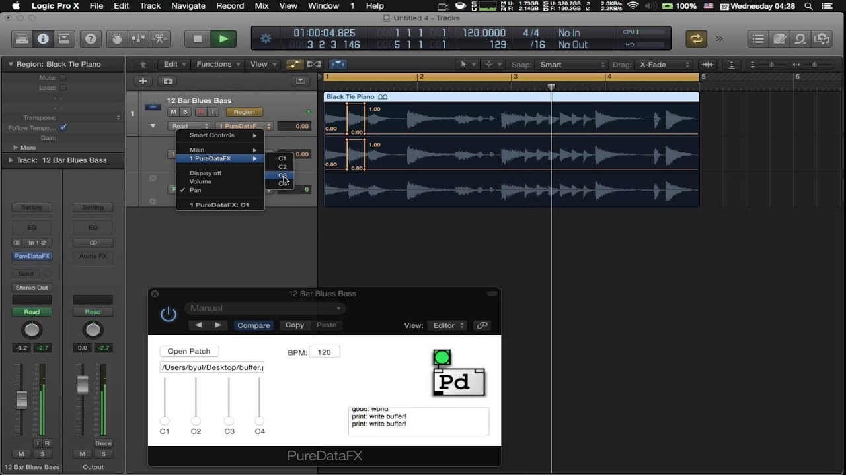Click Bnce button on Output strip
846x475 pixels.
[103, 443]
